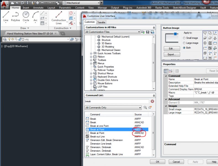The width and height of the screenshot is (218, 166).
Task: Select Break-out Line in command list
Action: 97,137
